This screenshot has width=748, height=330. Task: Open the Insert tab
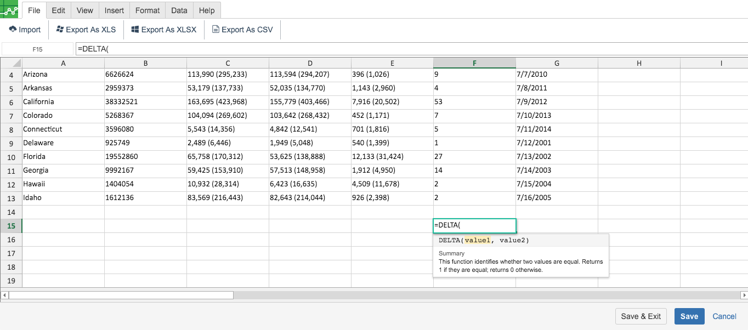click(114, 10)
